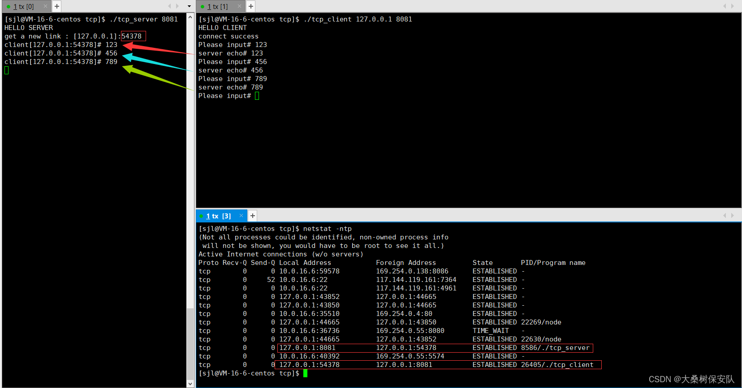Add a new tab next to '1 tx [1]'

(251, 6)
